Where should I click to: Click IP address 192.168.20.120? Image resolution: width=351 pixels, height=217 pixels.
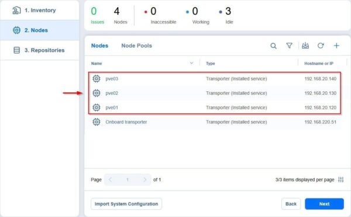click(321, 108)
